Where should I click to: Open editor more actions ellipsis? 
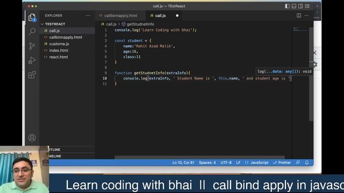306,16
